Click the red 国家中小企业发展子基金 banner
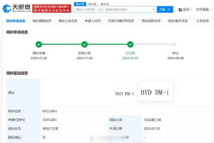214x143 pixels. (x=51, y=8)
